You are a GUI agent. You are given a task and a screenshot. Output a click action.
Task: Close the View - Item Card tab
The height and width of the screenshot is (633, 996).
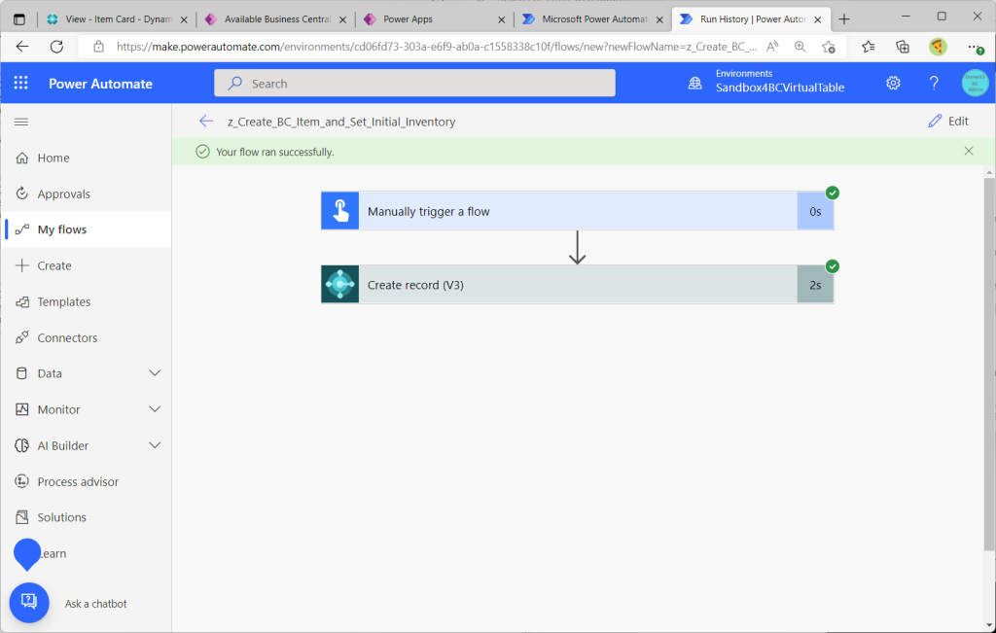(x=184, y=19)
